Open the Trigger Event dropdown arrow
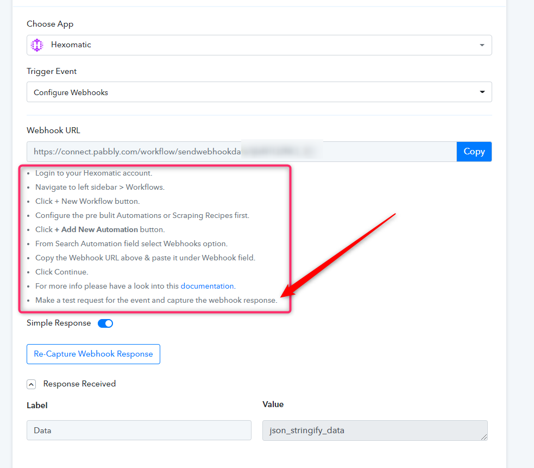The width and height of the screenshot is (534, 468). (482, 92)
